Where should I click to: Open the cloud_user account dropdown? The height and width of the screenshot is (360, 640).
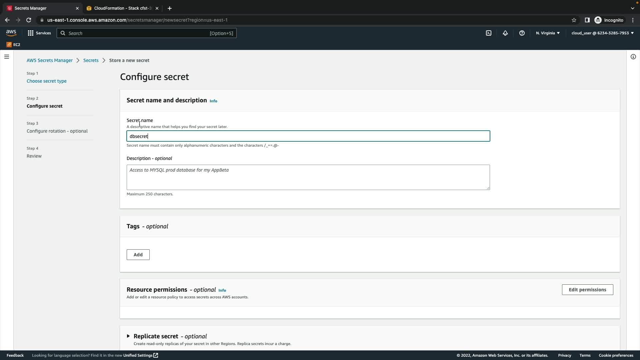click(602, 33)
